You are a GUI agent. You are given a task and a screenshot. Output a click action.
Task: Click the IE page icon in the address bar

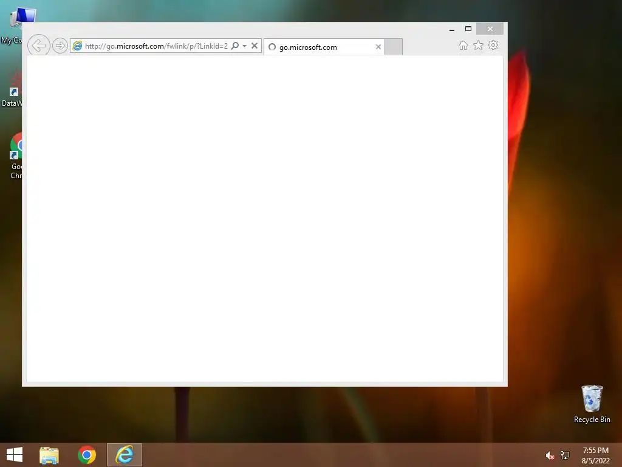(77, 46)
